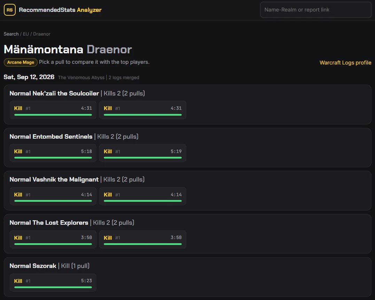Click the 2 logs merged label
The height and width of the screenshot is (300, 375).
[x=124, y=77]
